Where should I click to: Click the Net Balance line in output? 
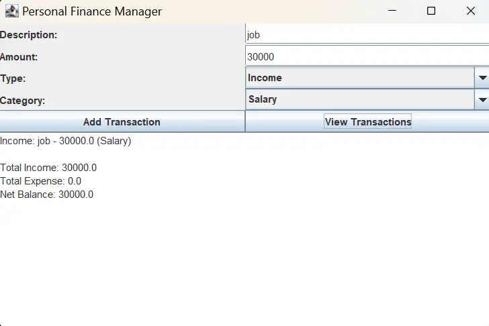47,195
